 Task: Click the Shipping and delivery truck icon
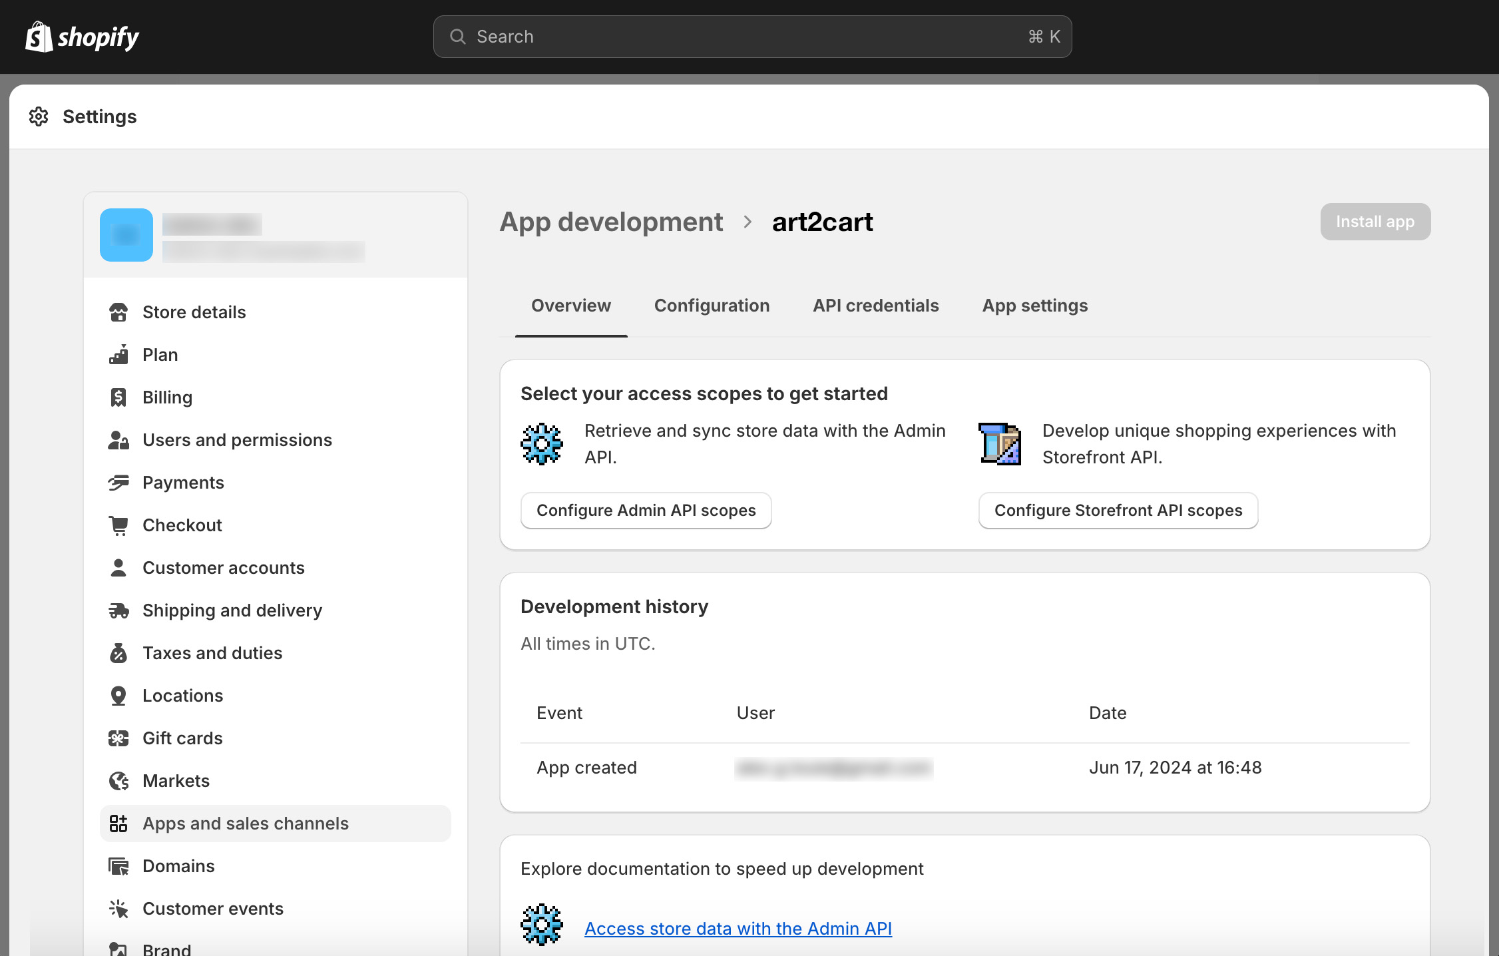point(118,610)
